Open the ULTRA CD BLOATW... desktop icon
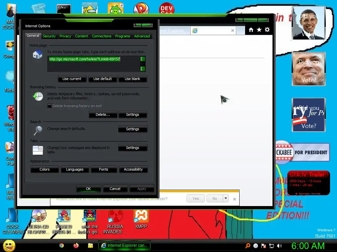This screenshot has width=337, height=252. click(39, 222)
